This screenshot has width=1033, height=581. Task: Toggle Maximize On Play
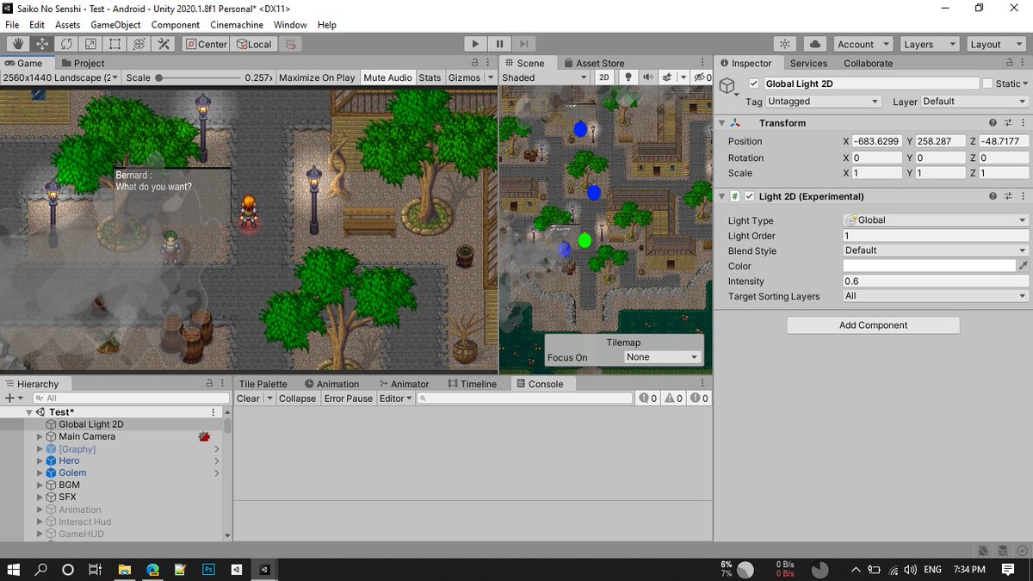pos(317,77)
